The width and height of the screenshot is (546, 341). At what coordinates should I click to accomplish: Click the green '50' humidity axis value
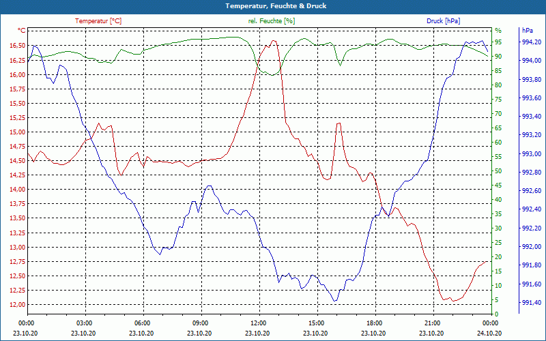click(x=498, y=171)
